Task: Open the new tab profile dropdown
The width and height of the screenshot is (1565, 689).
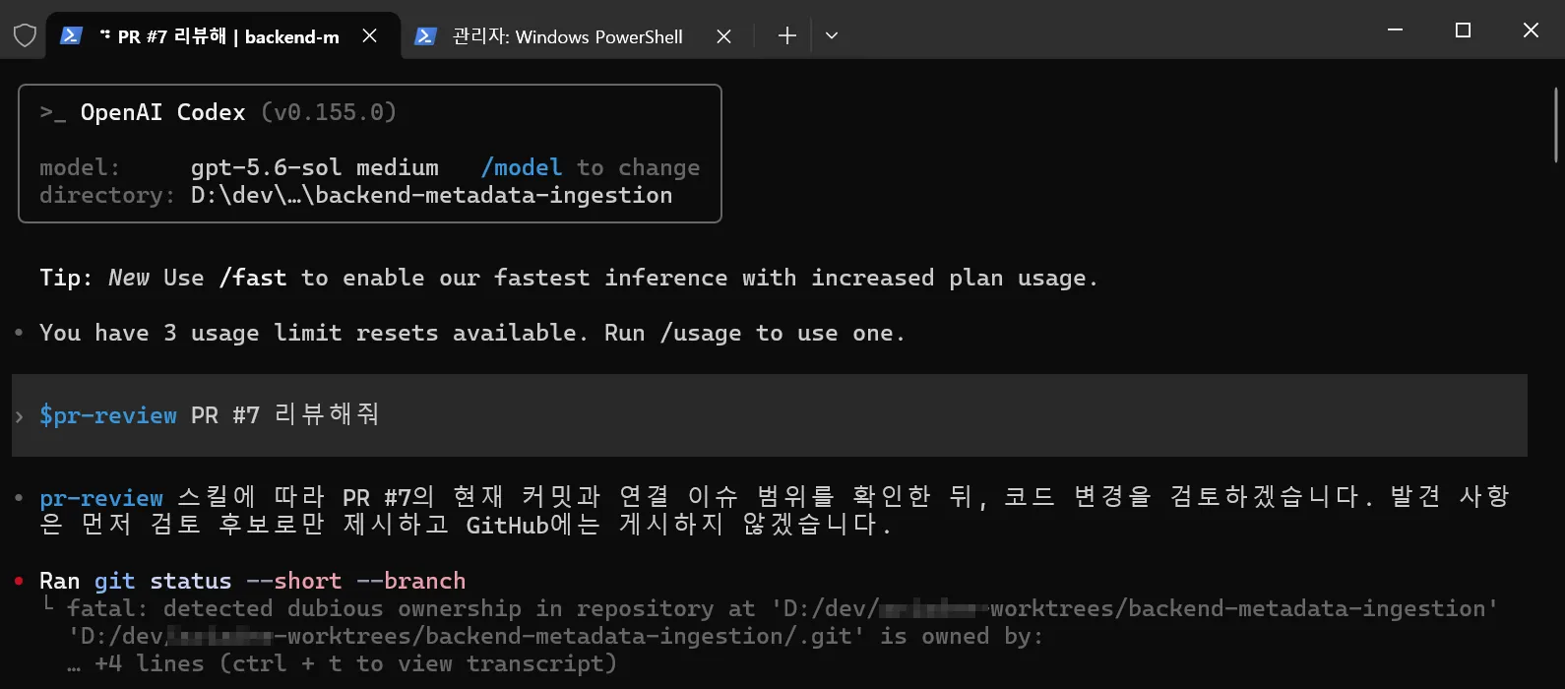Action: (832, 35)
